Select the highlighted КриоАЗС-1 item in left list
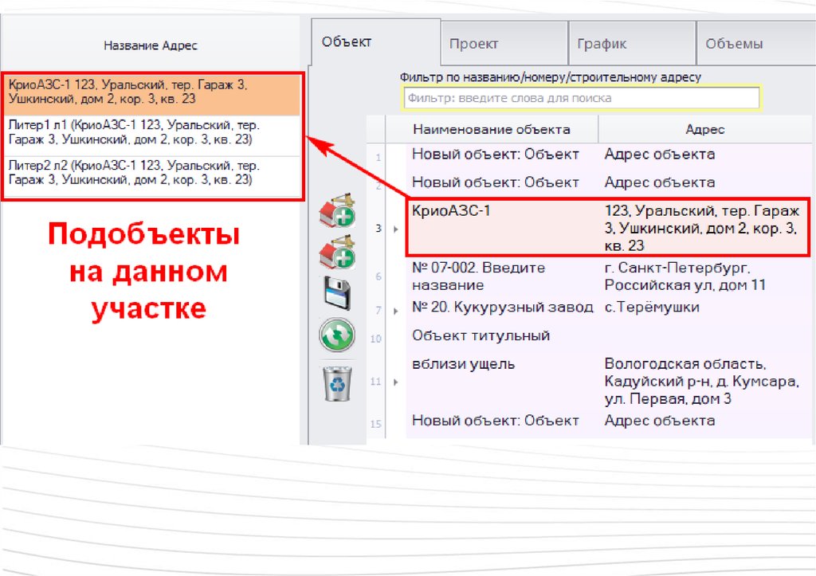 [x=152, y=95]
